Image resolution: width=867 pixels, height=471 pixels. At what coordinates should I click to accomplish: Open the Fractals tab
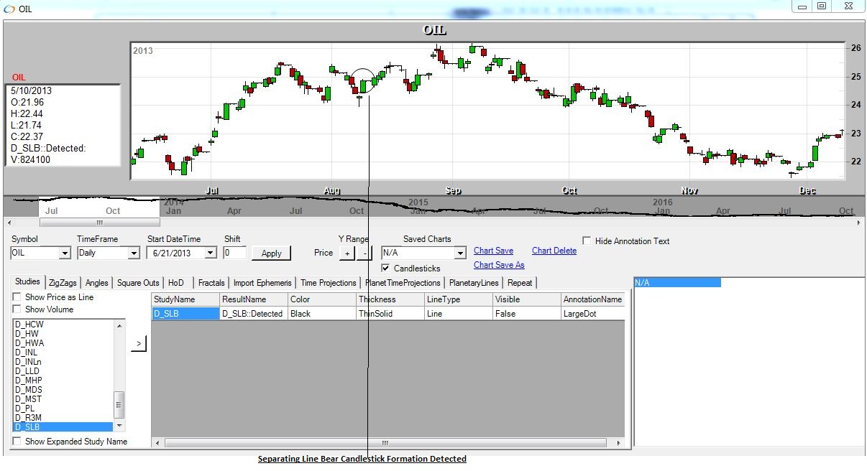pos(211,283)
